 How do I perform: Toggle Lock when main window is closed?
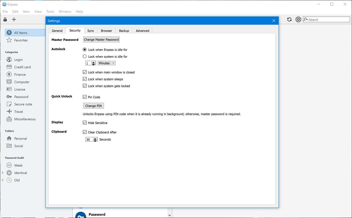tap(85, 72)
